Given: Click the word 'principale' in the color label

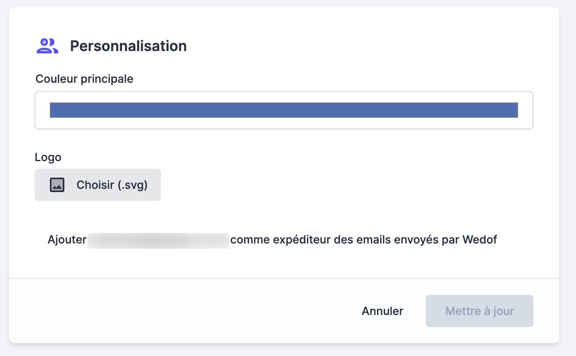Looking at the screenshot, I should coord(107,79).
